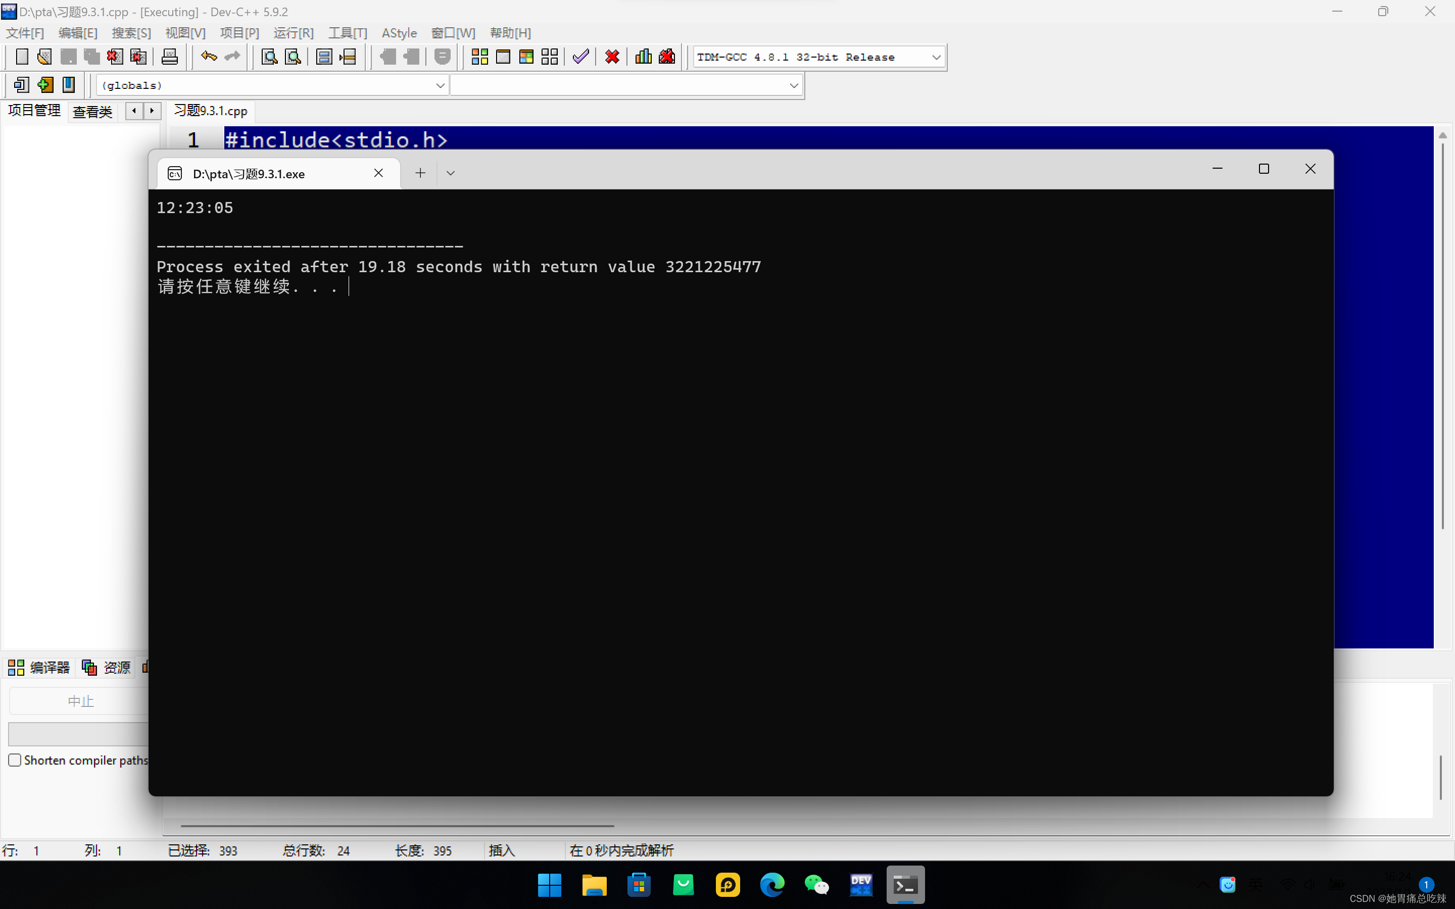Click the Insert green plus icon
The image size is (1455, 909).
(45, 85)
